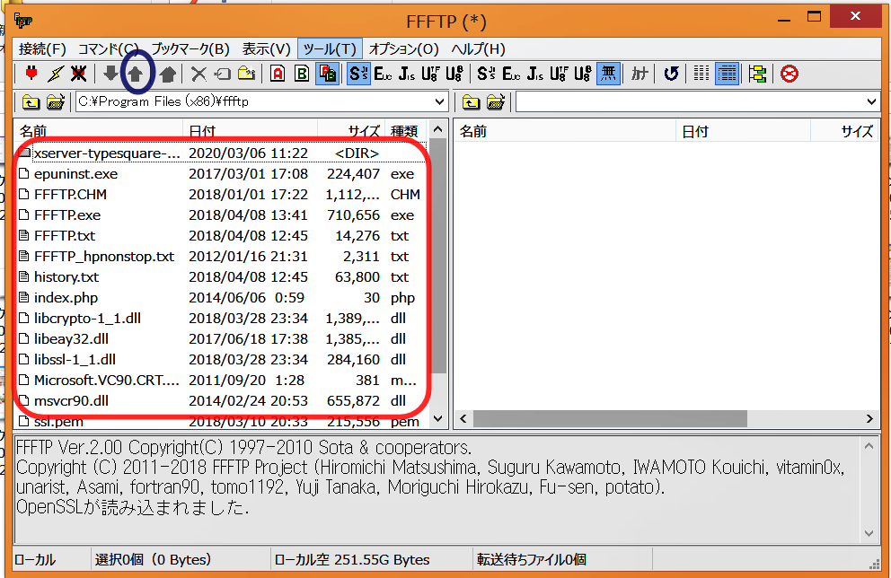Select the SJIS icon beside Auto mode
The image size is (891, 578).
coord(358,74)
